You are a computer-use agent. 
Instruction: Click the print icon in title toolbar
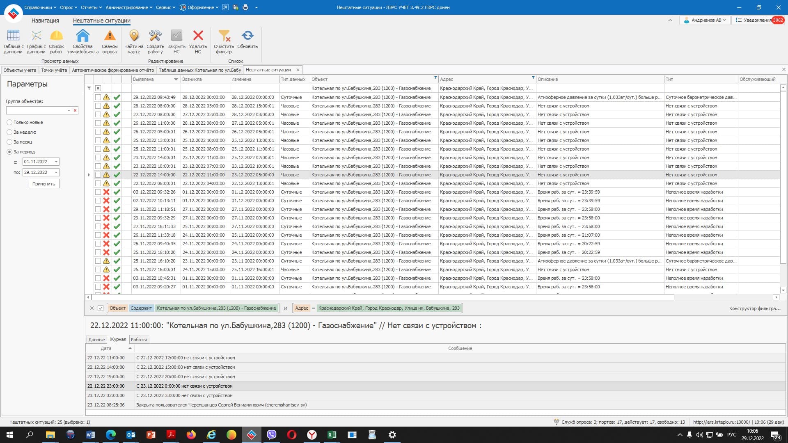coord(245,7)
